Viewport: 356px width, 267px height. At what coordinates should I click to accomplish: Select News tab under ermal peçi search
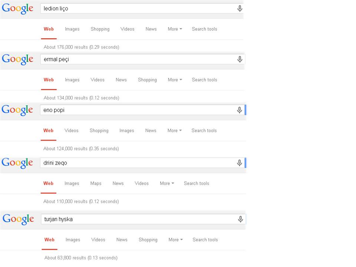tap(121, 80)
